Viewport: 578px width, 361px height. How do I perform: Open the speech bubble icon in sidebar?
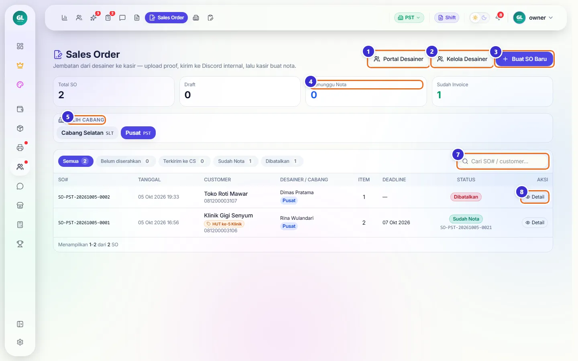(x=20, y=186)
